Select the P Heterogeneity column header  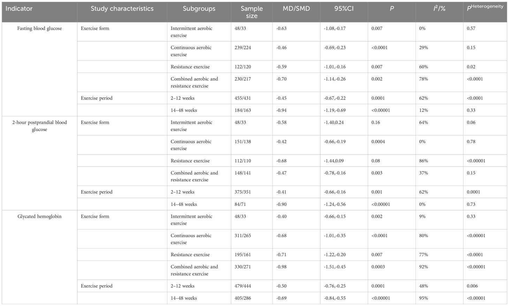(x=485, y=8)
